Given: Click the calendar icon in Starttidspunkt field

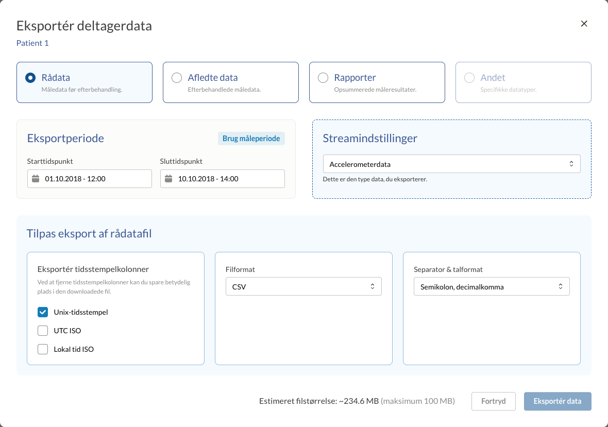Looking at the screenshot, I should coord(36,179).
